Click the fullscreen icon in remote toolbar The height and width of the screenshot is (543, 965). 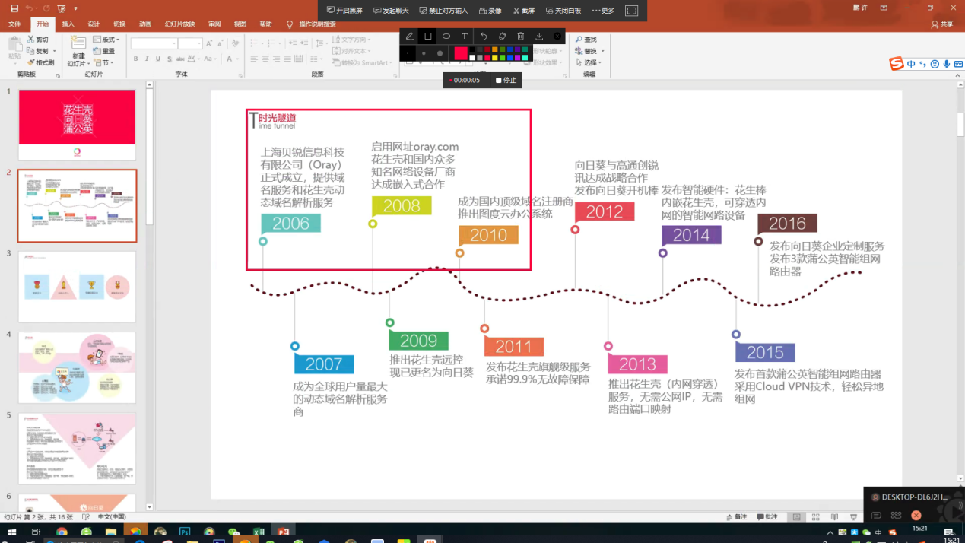coord(631,11)
